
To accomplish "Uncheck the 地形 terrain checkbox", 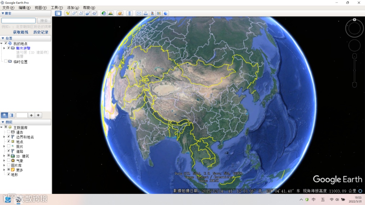I will pos(8,174).
